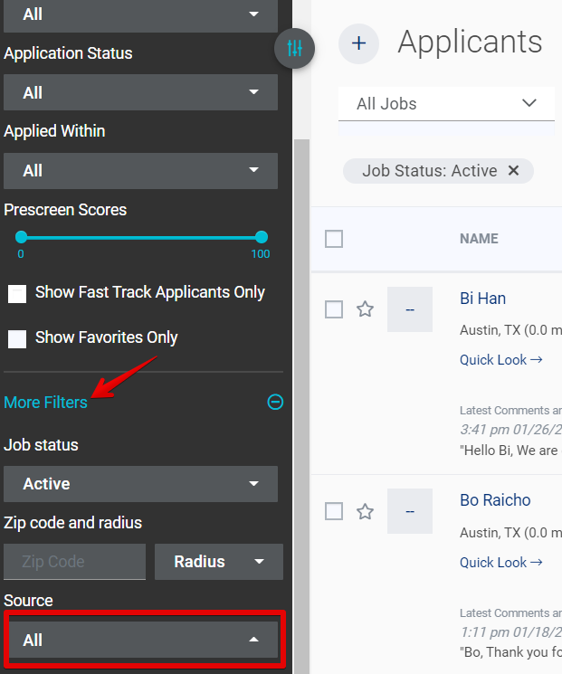Click Bi Han's Austin, TX location text
Image resolution: width=562 pixels, height=674 pixels.
click(510, 330)
